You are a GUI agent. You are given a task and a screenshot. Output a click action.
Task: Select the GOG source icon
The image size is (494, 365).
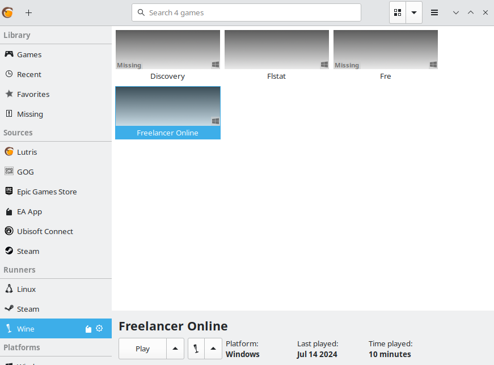click(x=9, y=172)
